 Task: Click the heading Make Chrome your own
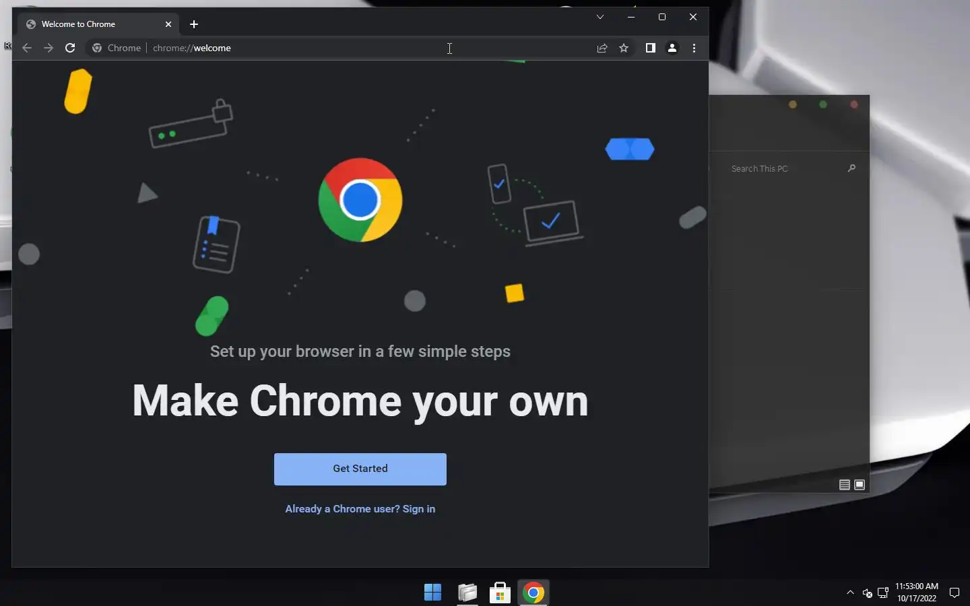(x=360, y=401)
